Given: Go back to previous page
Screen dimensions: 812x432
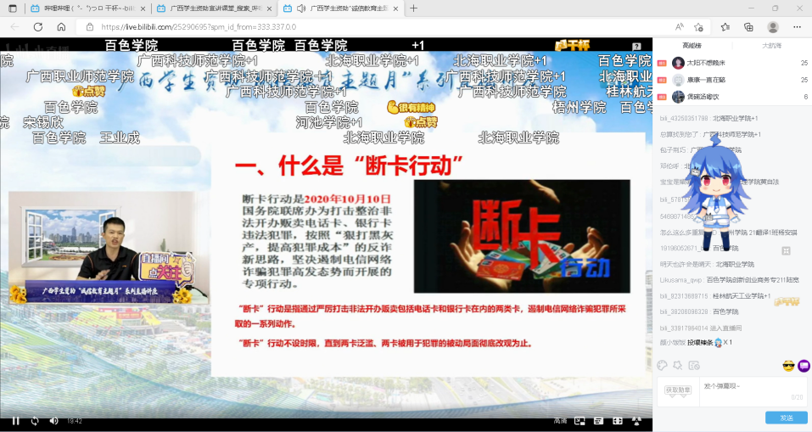Looking at the screenshot, I should (15, 27).
